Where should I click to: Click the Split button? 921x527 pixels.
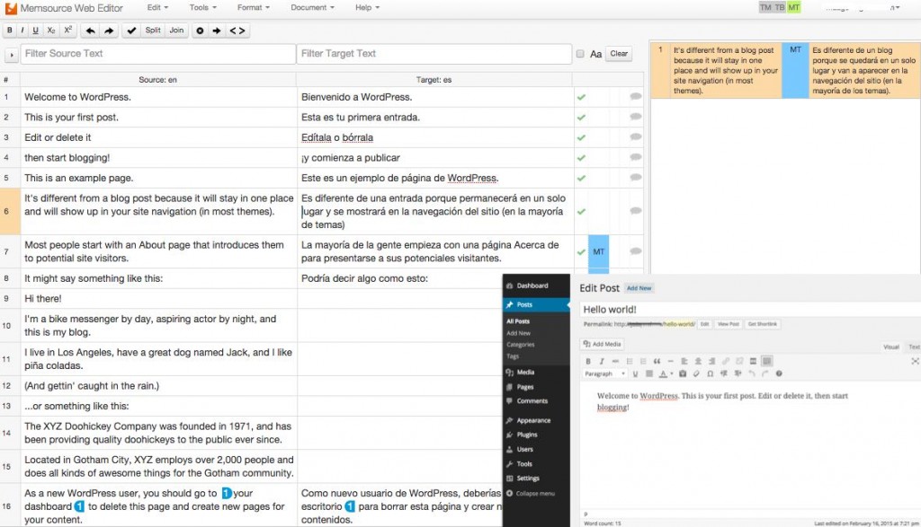[x=153, y=31]
